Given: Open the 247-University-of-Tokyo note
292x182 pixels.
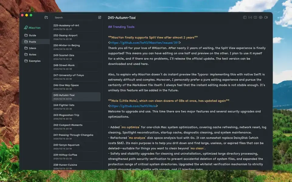Looking at the screenshot, I should 76,77.
